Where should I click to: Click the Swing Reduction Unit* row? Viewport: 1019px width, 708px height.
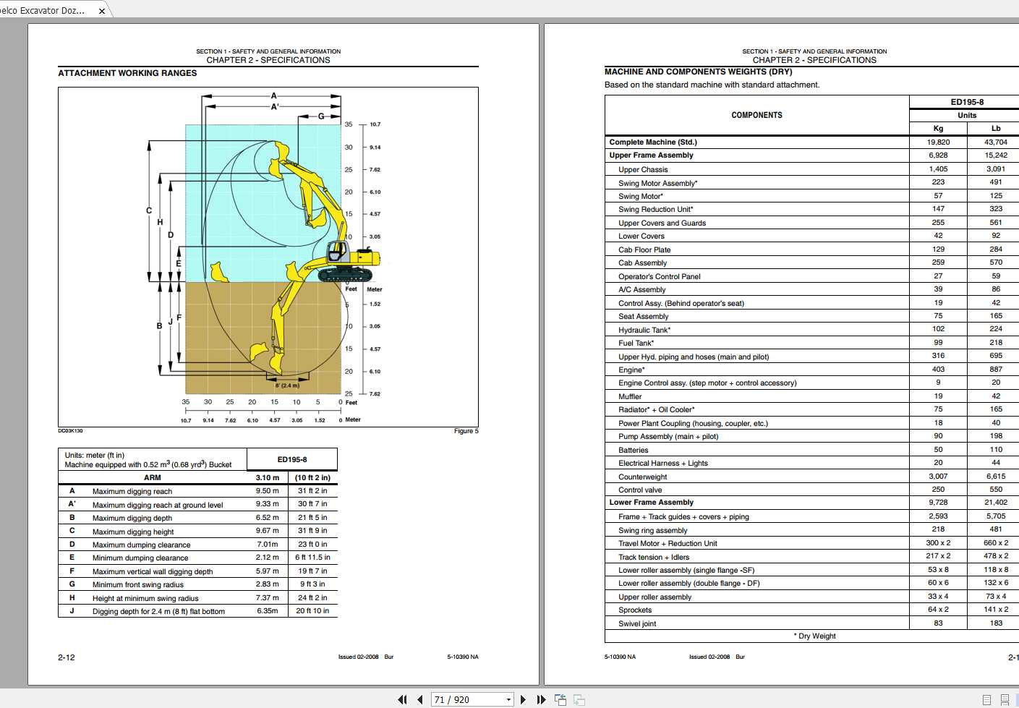point(811,209)
